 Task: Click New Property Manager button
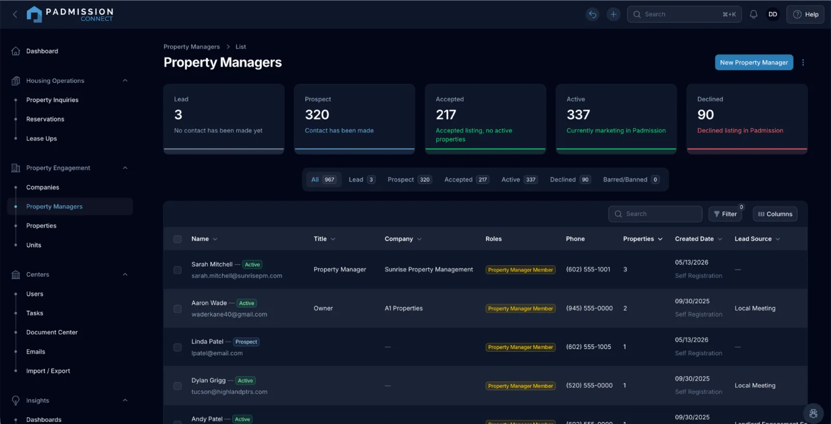(x=754, y=62)
